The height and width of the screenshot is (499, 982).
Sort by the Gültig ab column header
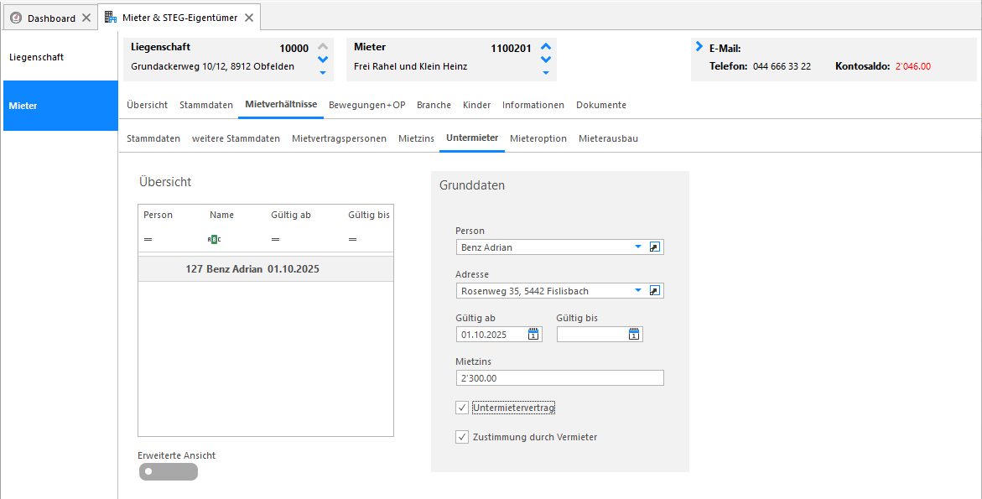point(291,215)
